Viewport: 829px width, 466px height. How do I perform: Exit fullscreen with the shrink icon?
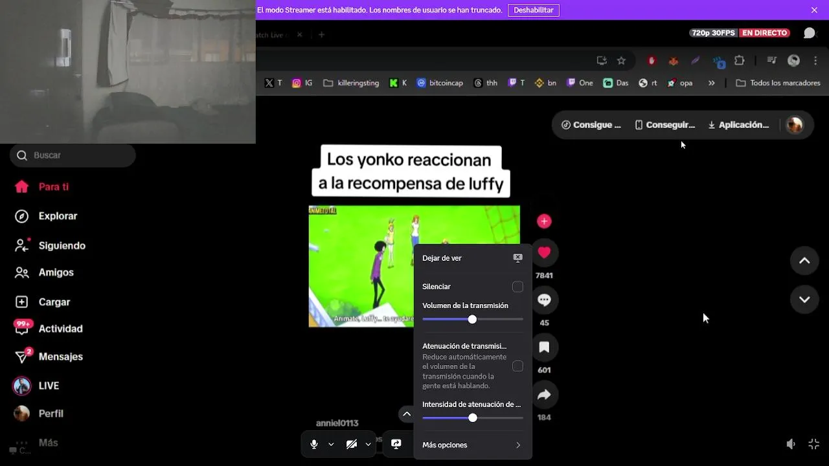(814, 444)
